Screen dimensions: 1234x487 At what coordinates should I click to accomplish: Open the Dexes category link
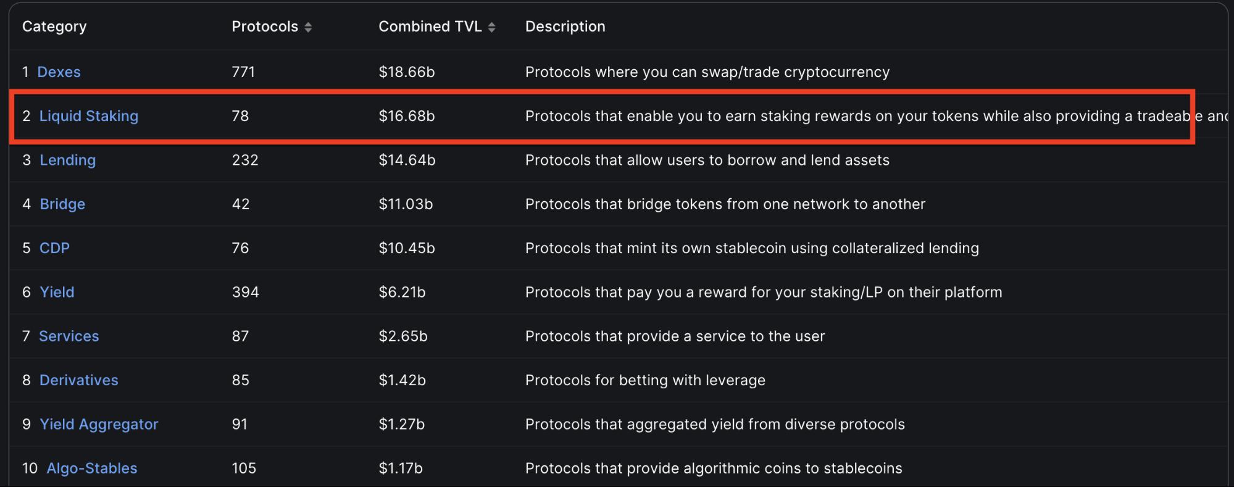59,72
